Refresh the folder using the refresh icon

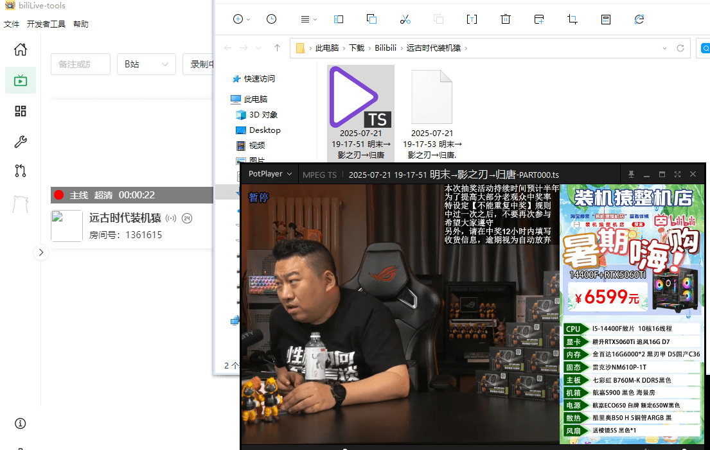tap(639, 19)
